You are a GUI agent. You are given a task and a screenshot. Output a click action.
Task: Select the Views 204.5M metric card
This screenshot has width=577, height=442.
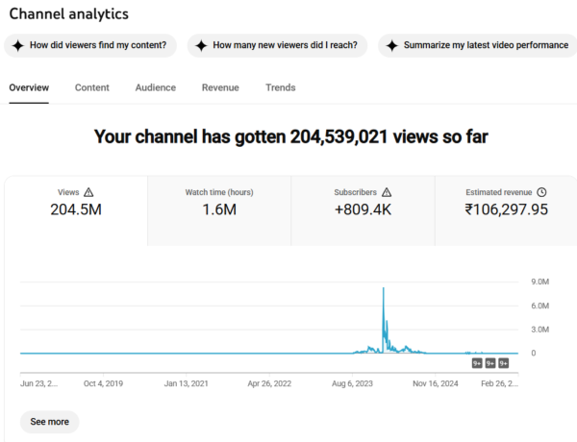[76, 209]
